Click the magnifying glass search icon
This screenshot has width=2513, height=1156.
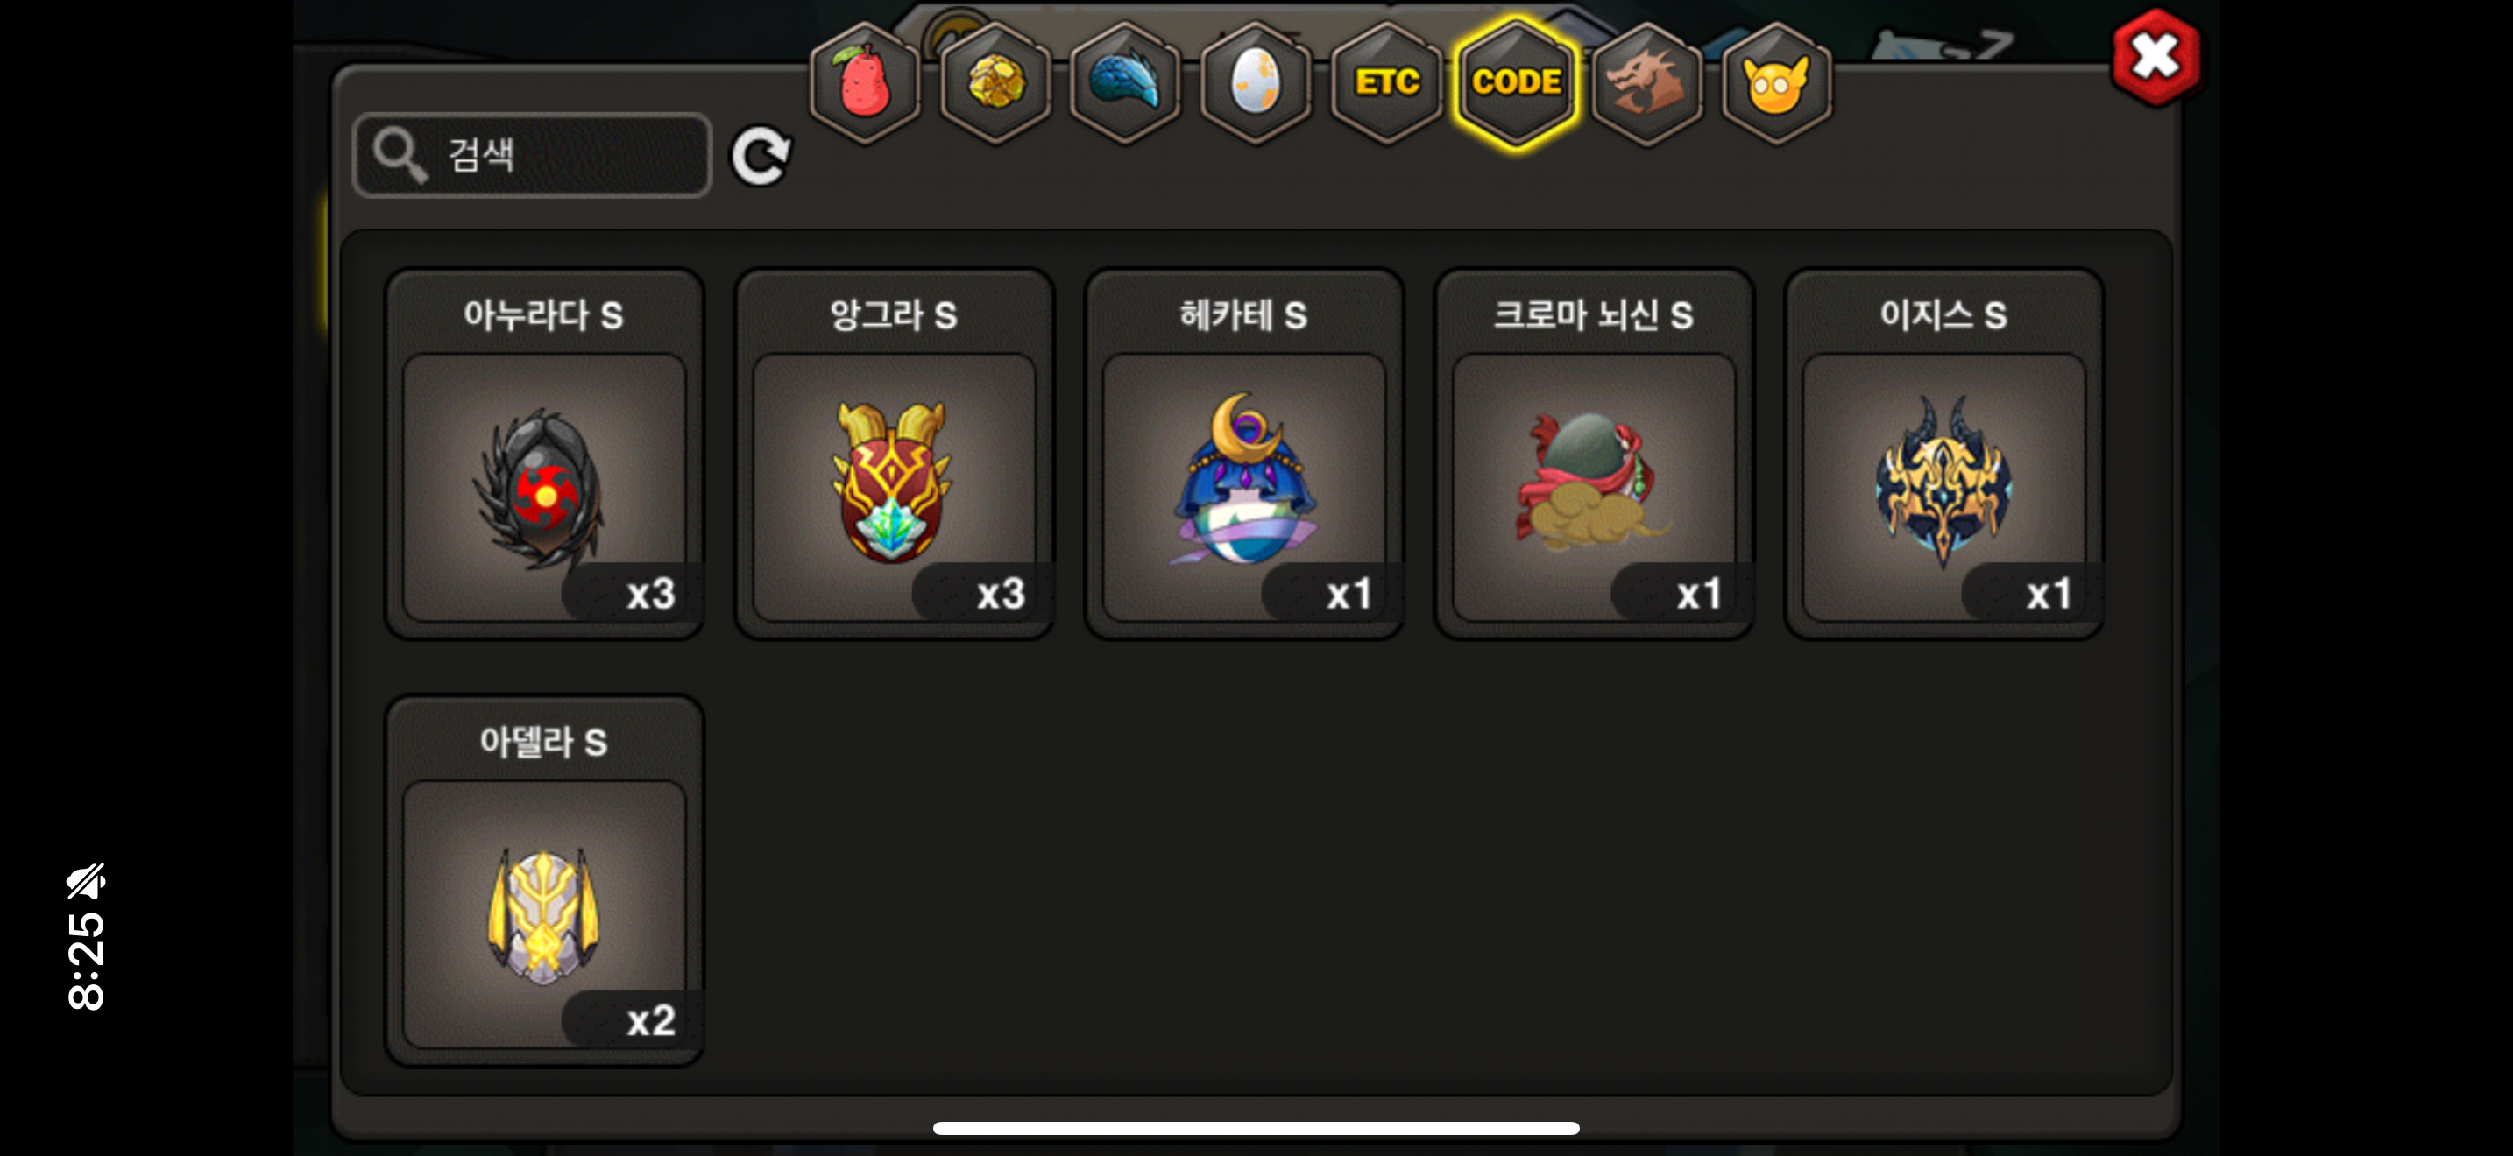coord(400,155)
